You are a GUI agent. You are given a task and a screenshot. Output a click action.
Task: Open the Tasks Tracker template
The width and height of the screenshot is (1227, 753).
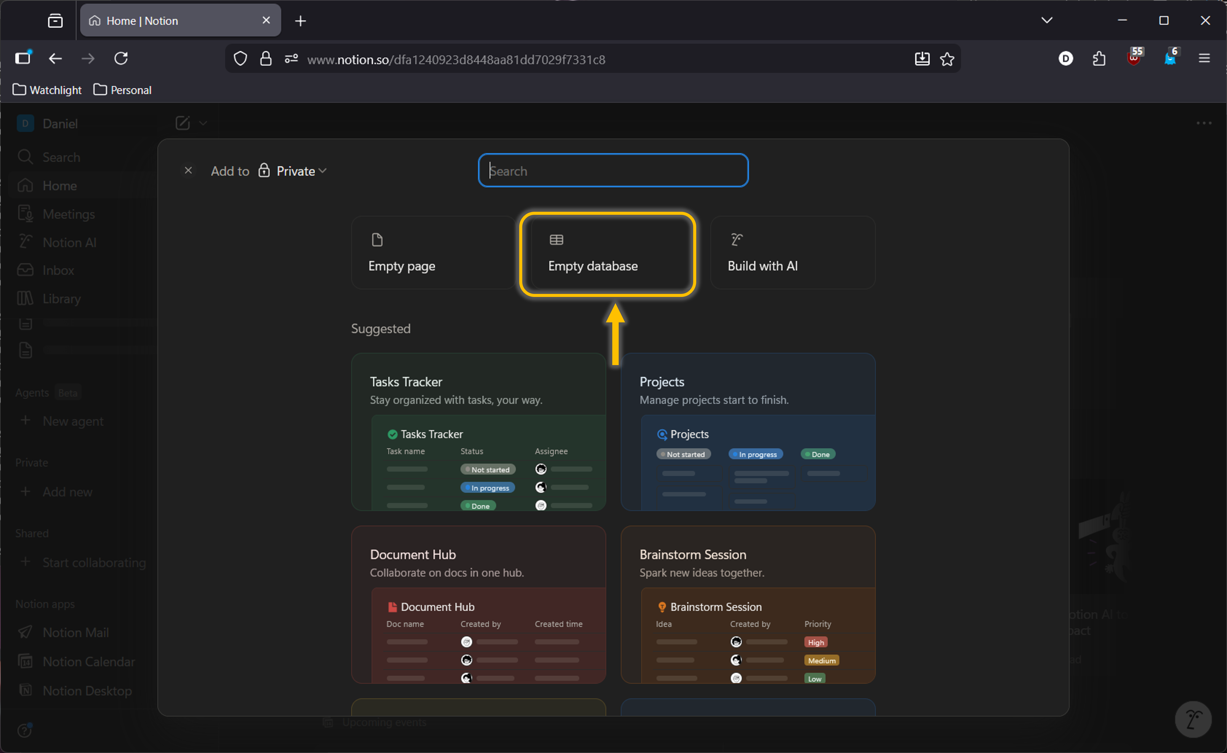[478, 432]
